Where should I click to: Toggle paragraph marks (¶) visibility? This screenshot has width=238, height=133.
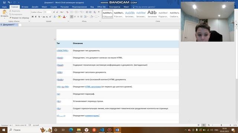(99, 12)
